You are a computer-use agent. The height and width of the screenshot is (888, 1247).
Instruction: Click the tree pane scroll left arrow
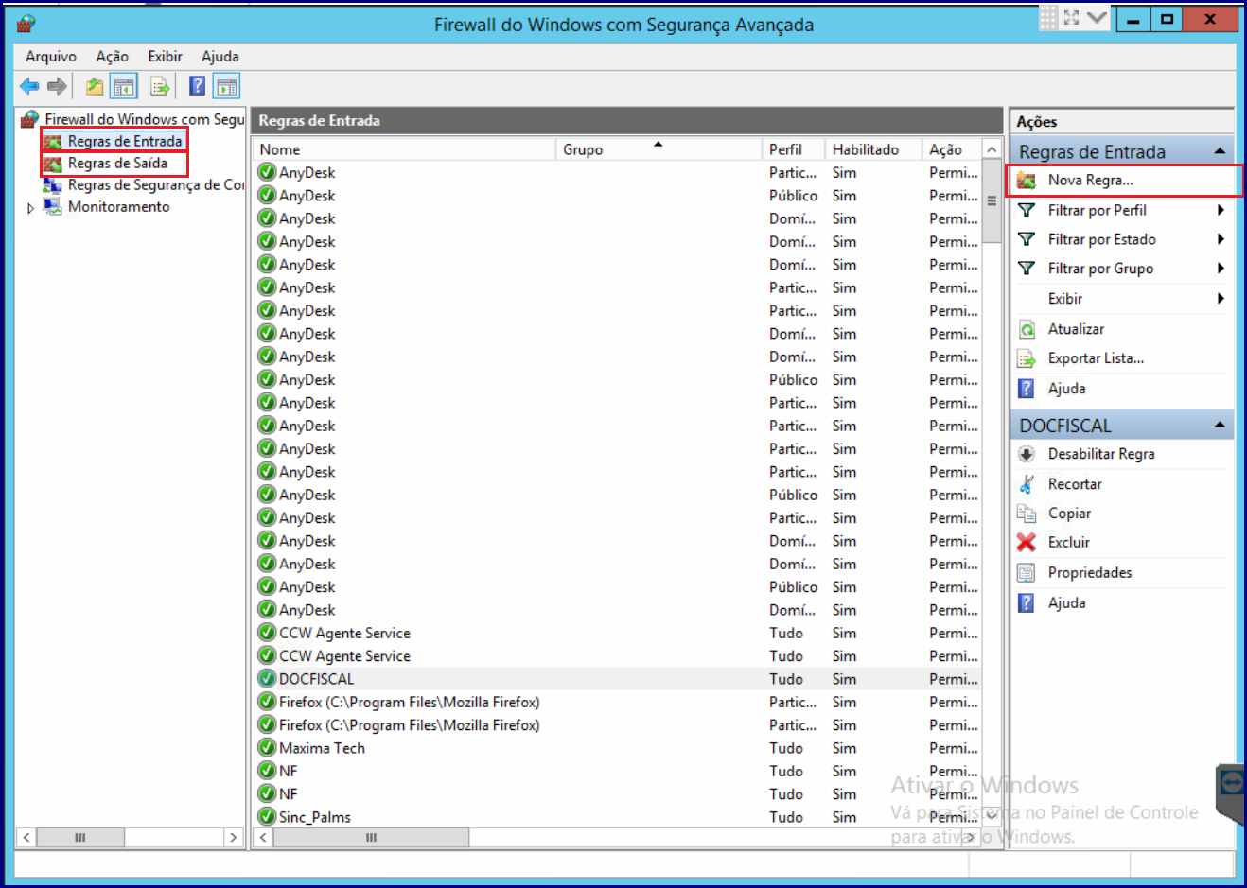coord(26,838)
